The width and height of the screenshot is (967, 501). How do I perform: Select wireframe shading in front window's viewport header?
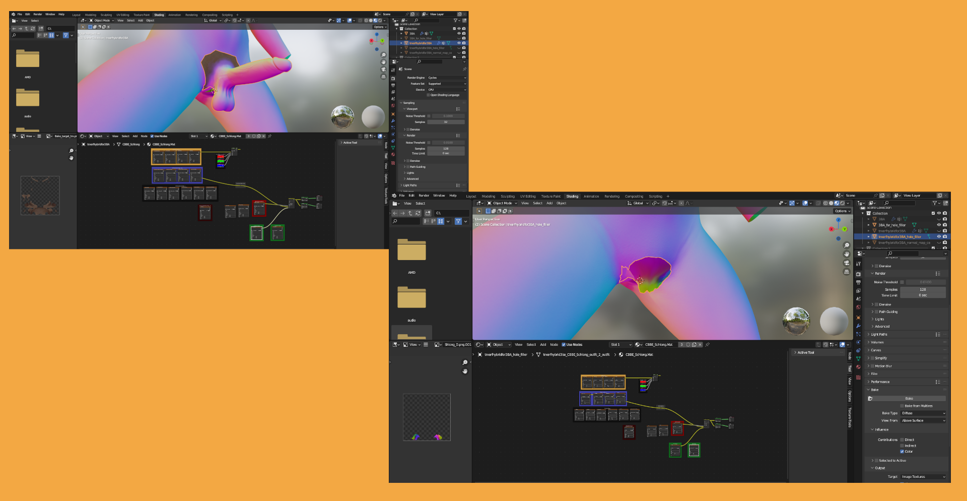click(x=825, y=204)
